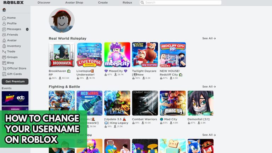Screen dimensions: 272x153
Task: Open the Combat Warriors game thumbnail
Action: pyautogui.click(x=145, y=103)
